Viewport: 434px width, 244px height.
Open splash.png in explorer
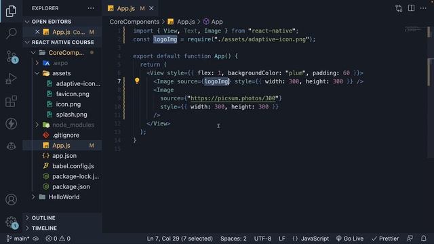(x=71, y=115)
